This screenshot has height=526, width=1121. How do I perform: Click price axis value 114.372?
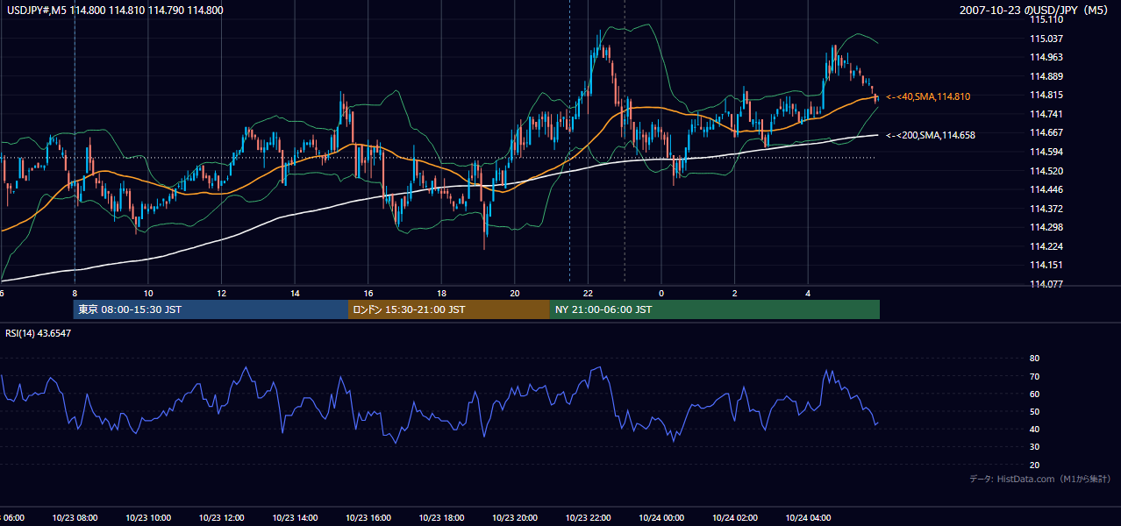pyautogui.click(x=1046, y=209)
